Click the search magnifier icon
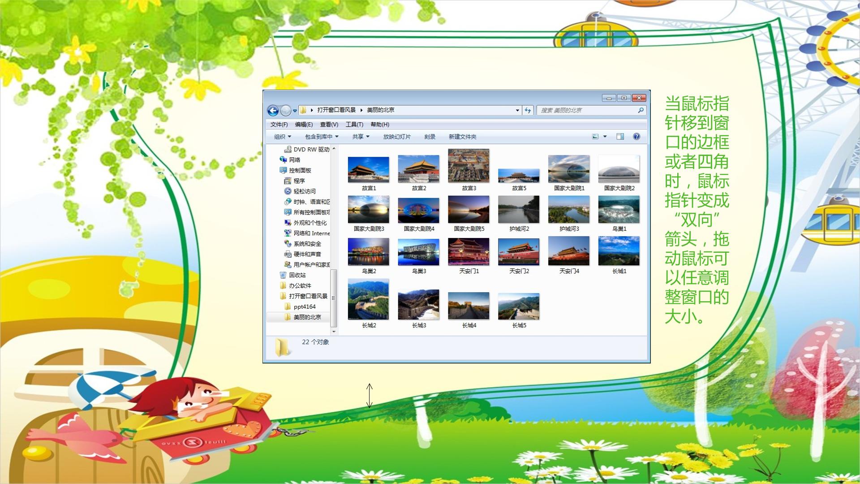Viewport: 860px width, 484px height. (641, 110)
